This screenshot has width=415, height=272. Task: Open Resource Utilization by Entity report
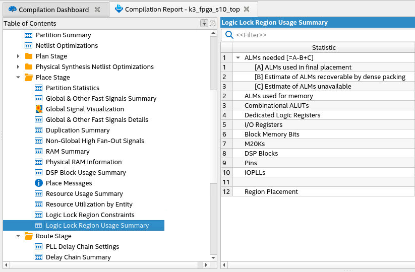89,204
